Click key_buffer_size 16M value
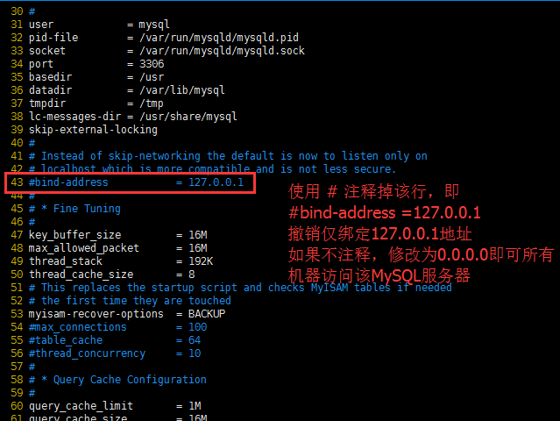The width and height of the screenshot is (560, 421). point(198,235)
